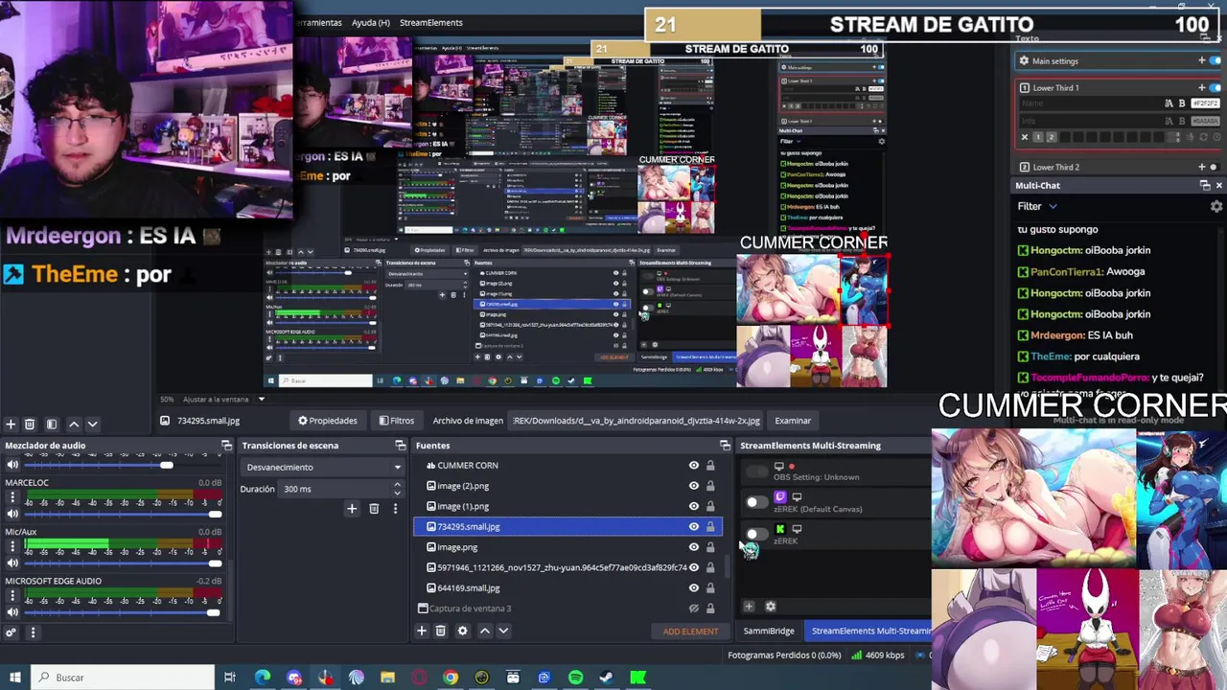This screenshot has width=1227, height=690.
Task: Open the Ayuda (H) menu
Action: point(370,23)
